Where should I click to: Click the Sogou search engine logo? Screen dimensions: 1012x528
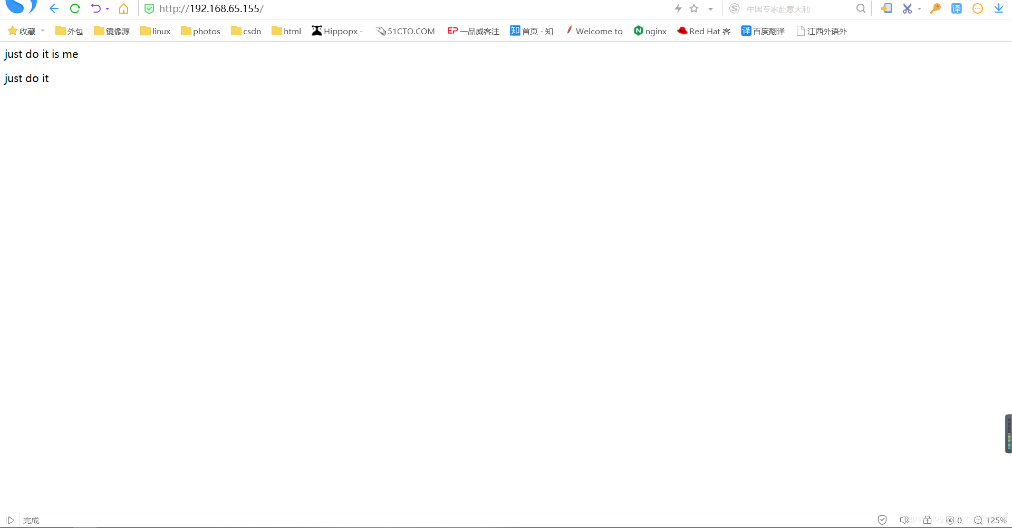pos(734,8)
